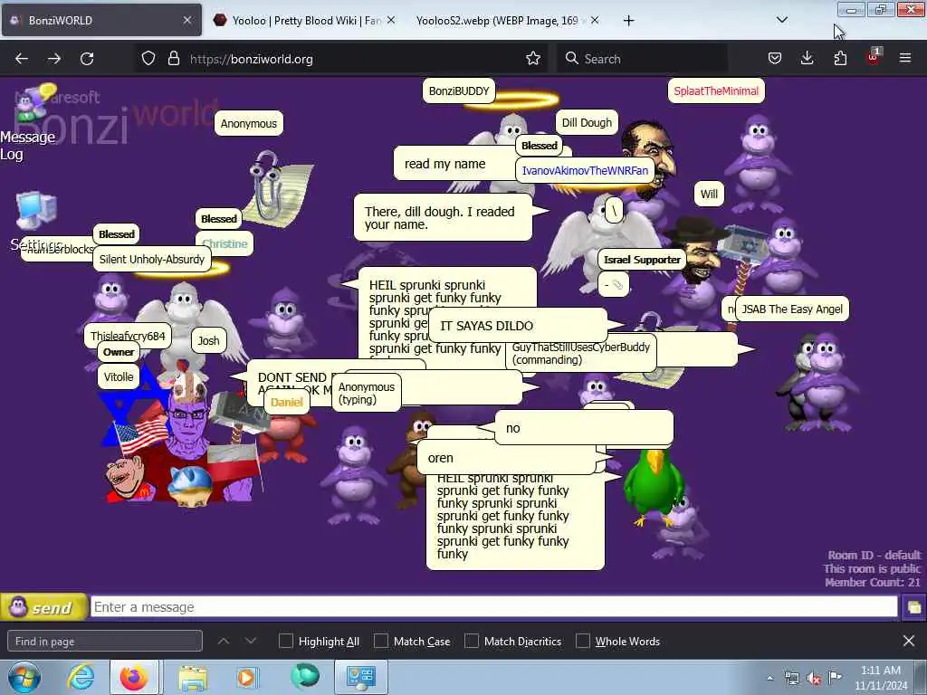Focus the Enter a message field
This screenshot has width=927, height=695.
pos(493,607)
